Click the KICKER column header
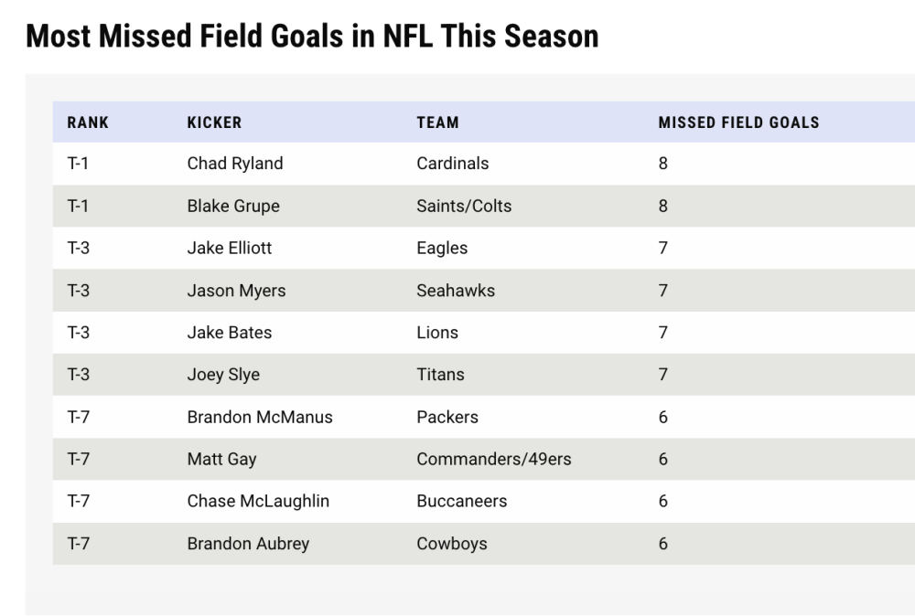Viewport: 915px width, 616px height. click(x=214, y=122)
